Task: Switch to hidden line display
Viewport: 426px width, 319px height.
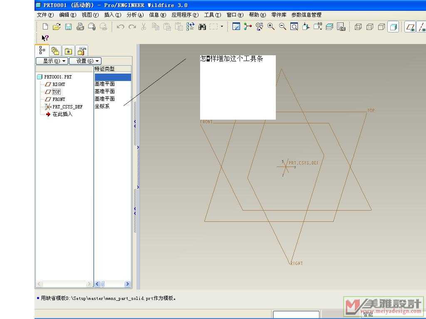Action: coord(370,27)
